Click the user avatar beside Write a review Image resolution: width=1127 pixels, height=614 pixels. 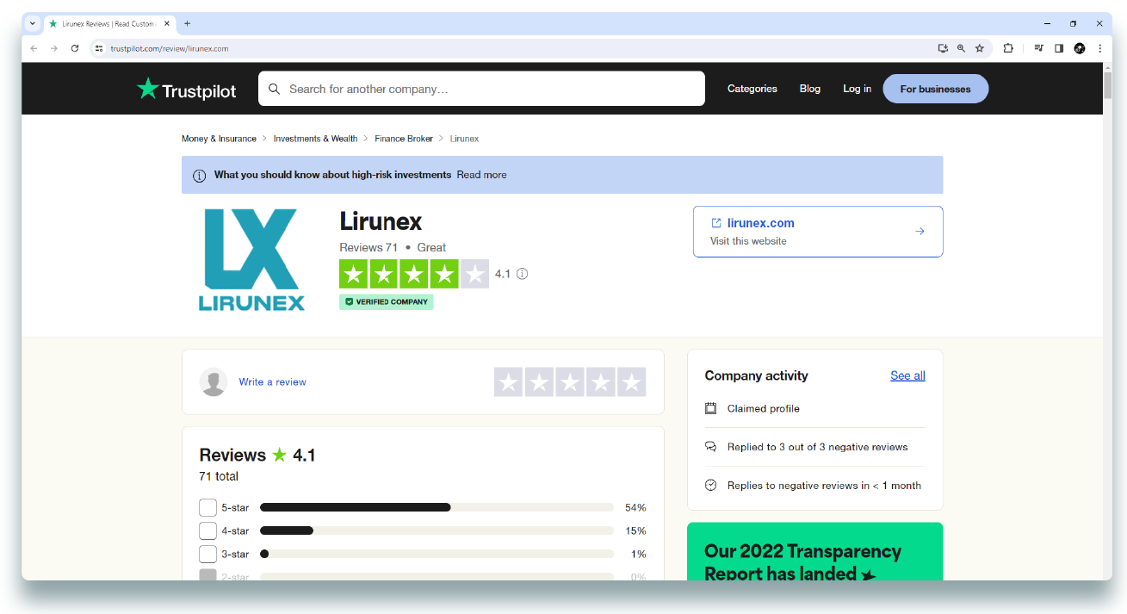pyautogui.click(x=214, y=381)
